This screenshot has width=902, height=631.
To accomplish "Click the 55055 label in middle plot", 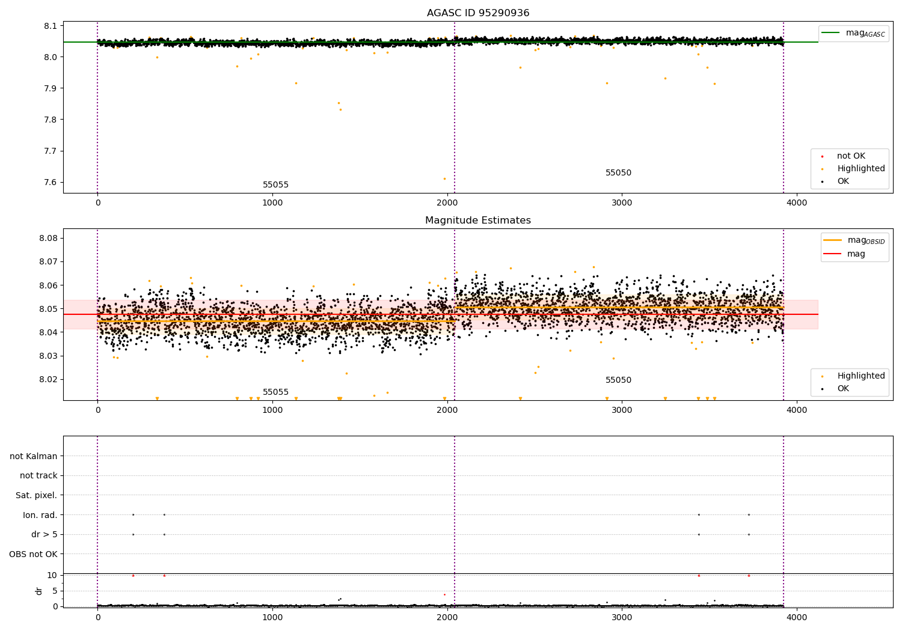I will (x=275, y=392).
